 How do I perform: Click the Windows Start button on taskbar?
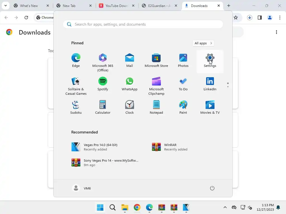[x=100, y=207]
